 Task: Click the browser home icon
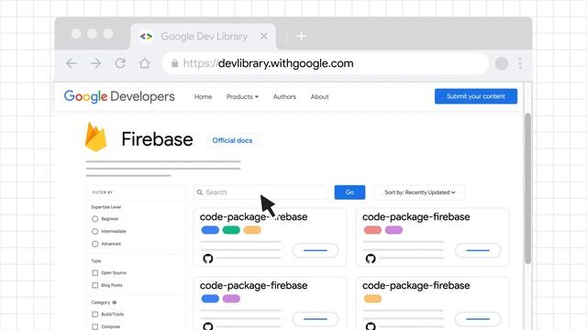(145, 63)
